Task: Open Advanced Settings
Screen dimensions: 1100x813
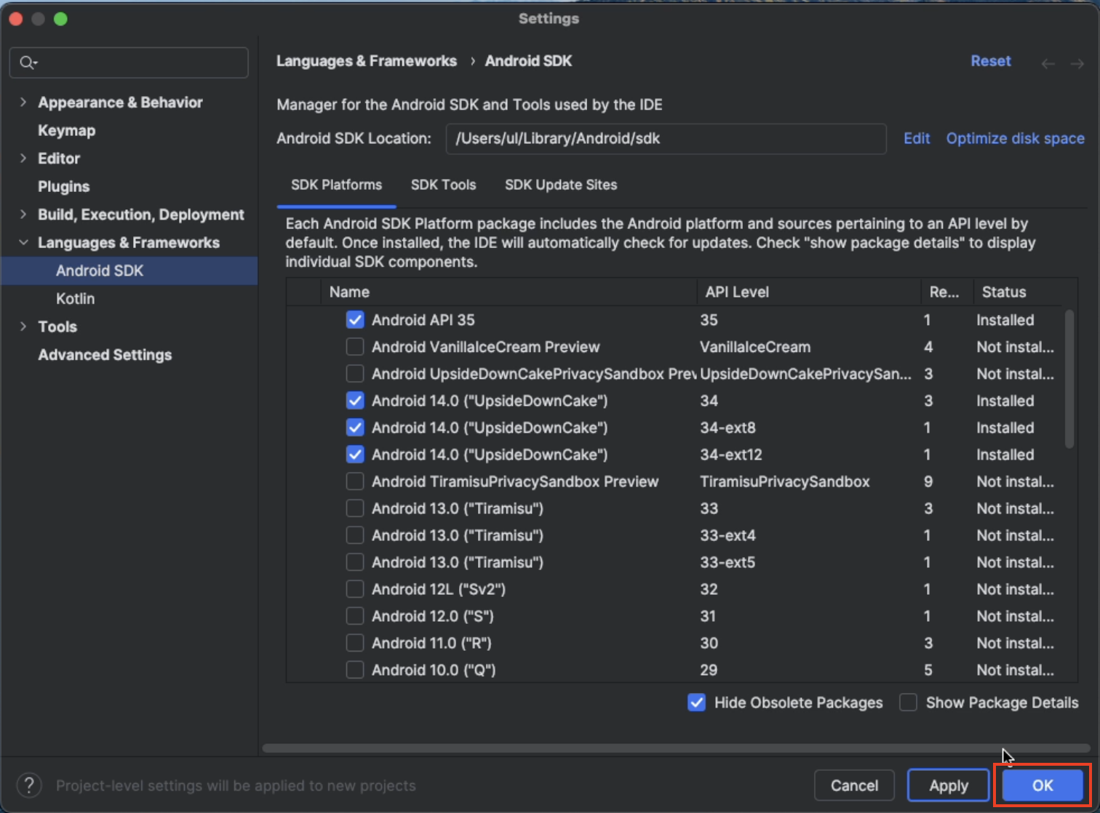Action: (x=105, y=355)
